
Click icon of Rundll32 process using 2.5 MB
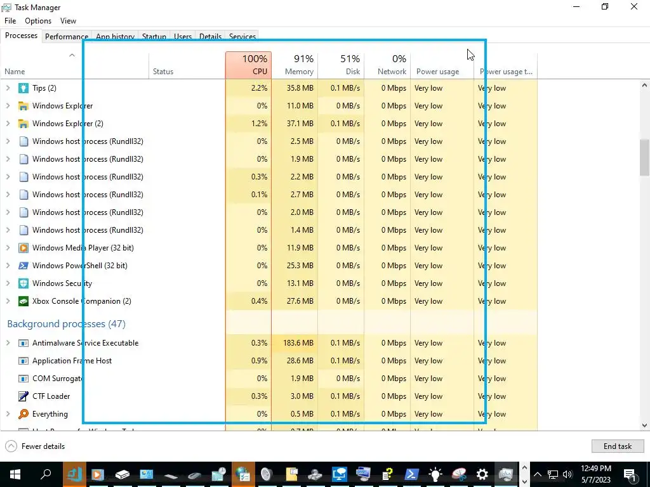click(23, 141)
